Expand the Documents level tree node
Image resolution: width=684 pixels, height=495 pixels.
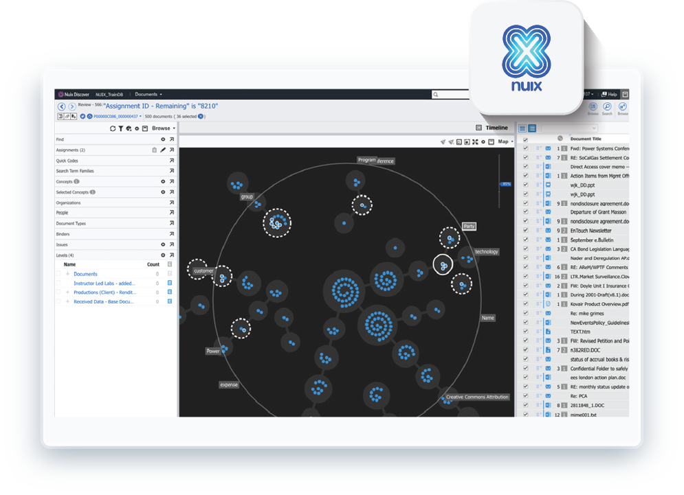pyautogui.click(x=67, y=274)
